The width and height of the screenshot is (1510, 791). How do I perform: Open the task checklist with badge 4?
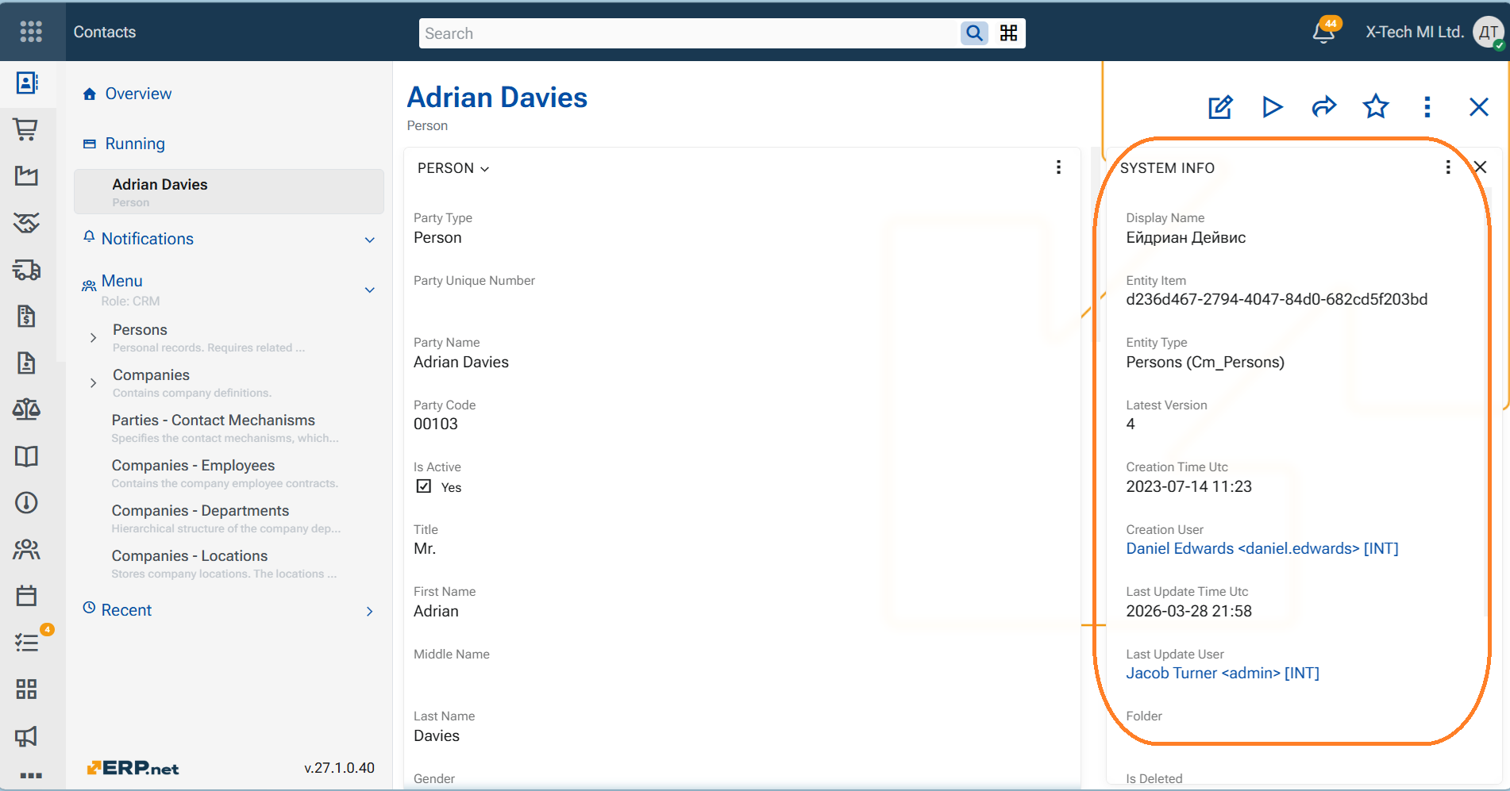[x=27, y=642]
